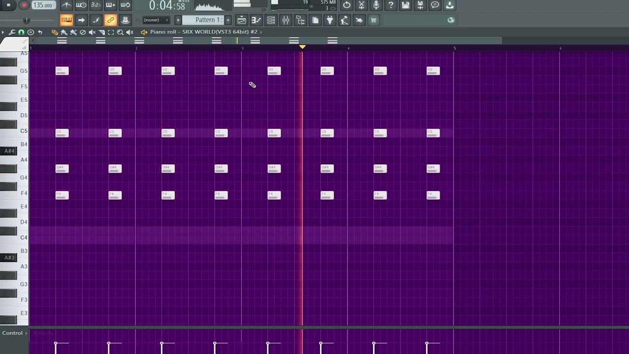Click the desk lamp icon

tap(345, 20)
